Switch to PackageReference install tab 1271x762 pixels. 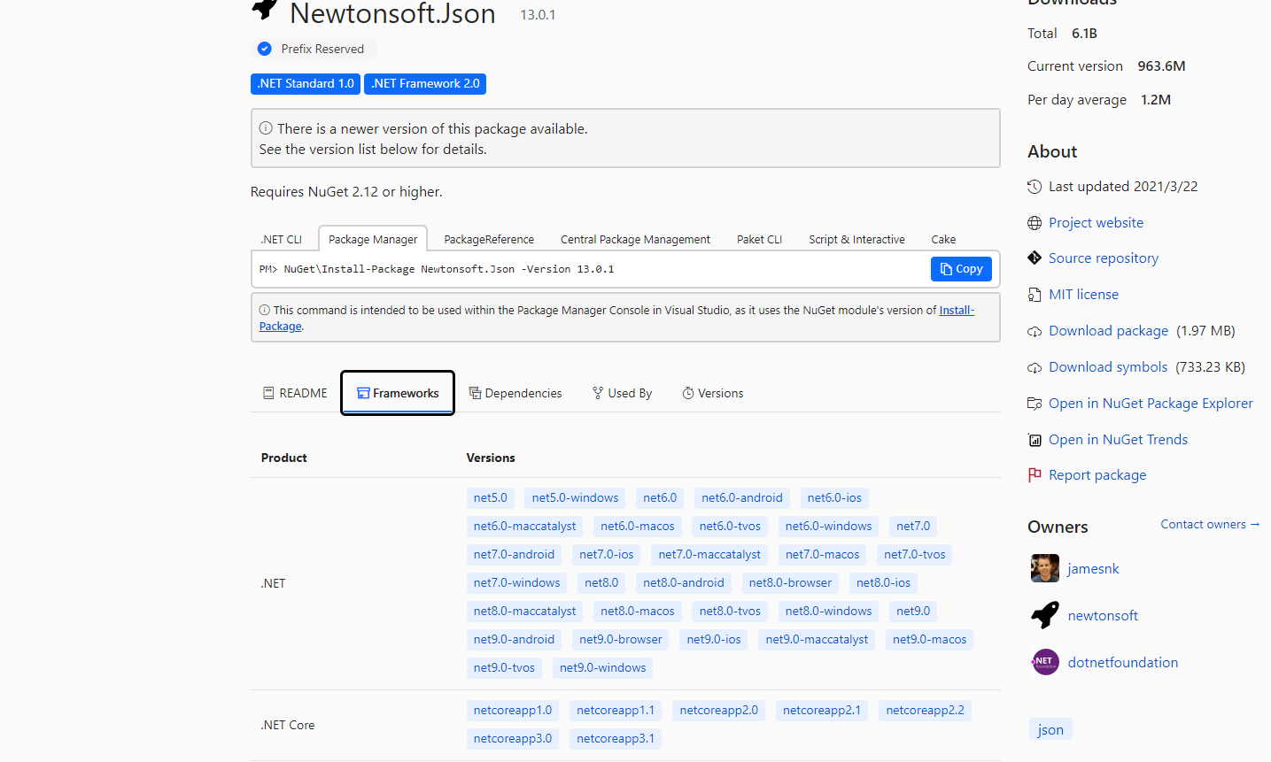point(489,240)
